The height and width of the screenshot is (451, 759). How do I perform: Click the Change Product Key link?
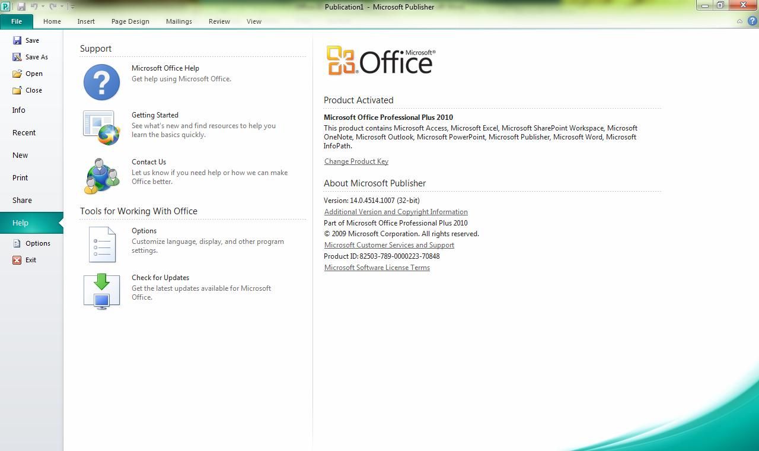pyautogui.click(x=356, y=161)
